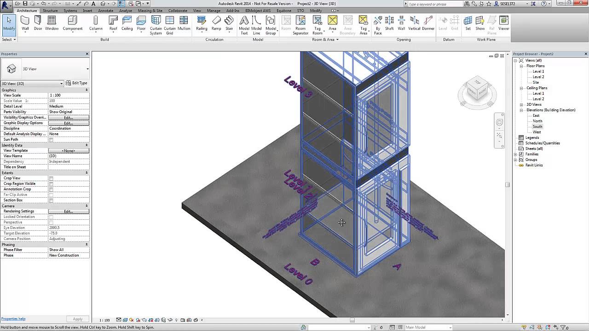The height and width of the screenshot is (331, 589).
Task: Click the Tag Room tool
Action: point(317,25)
